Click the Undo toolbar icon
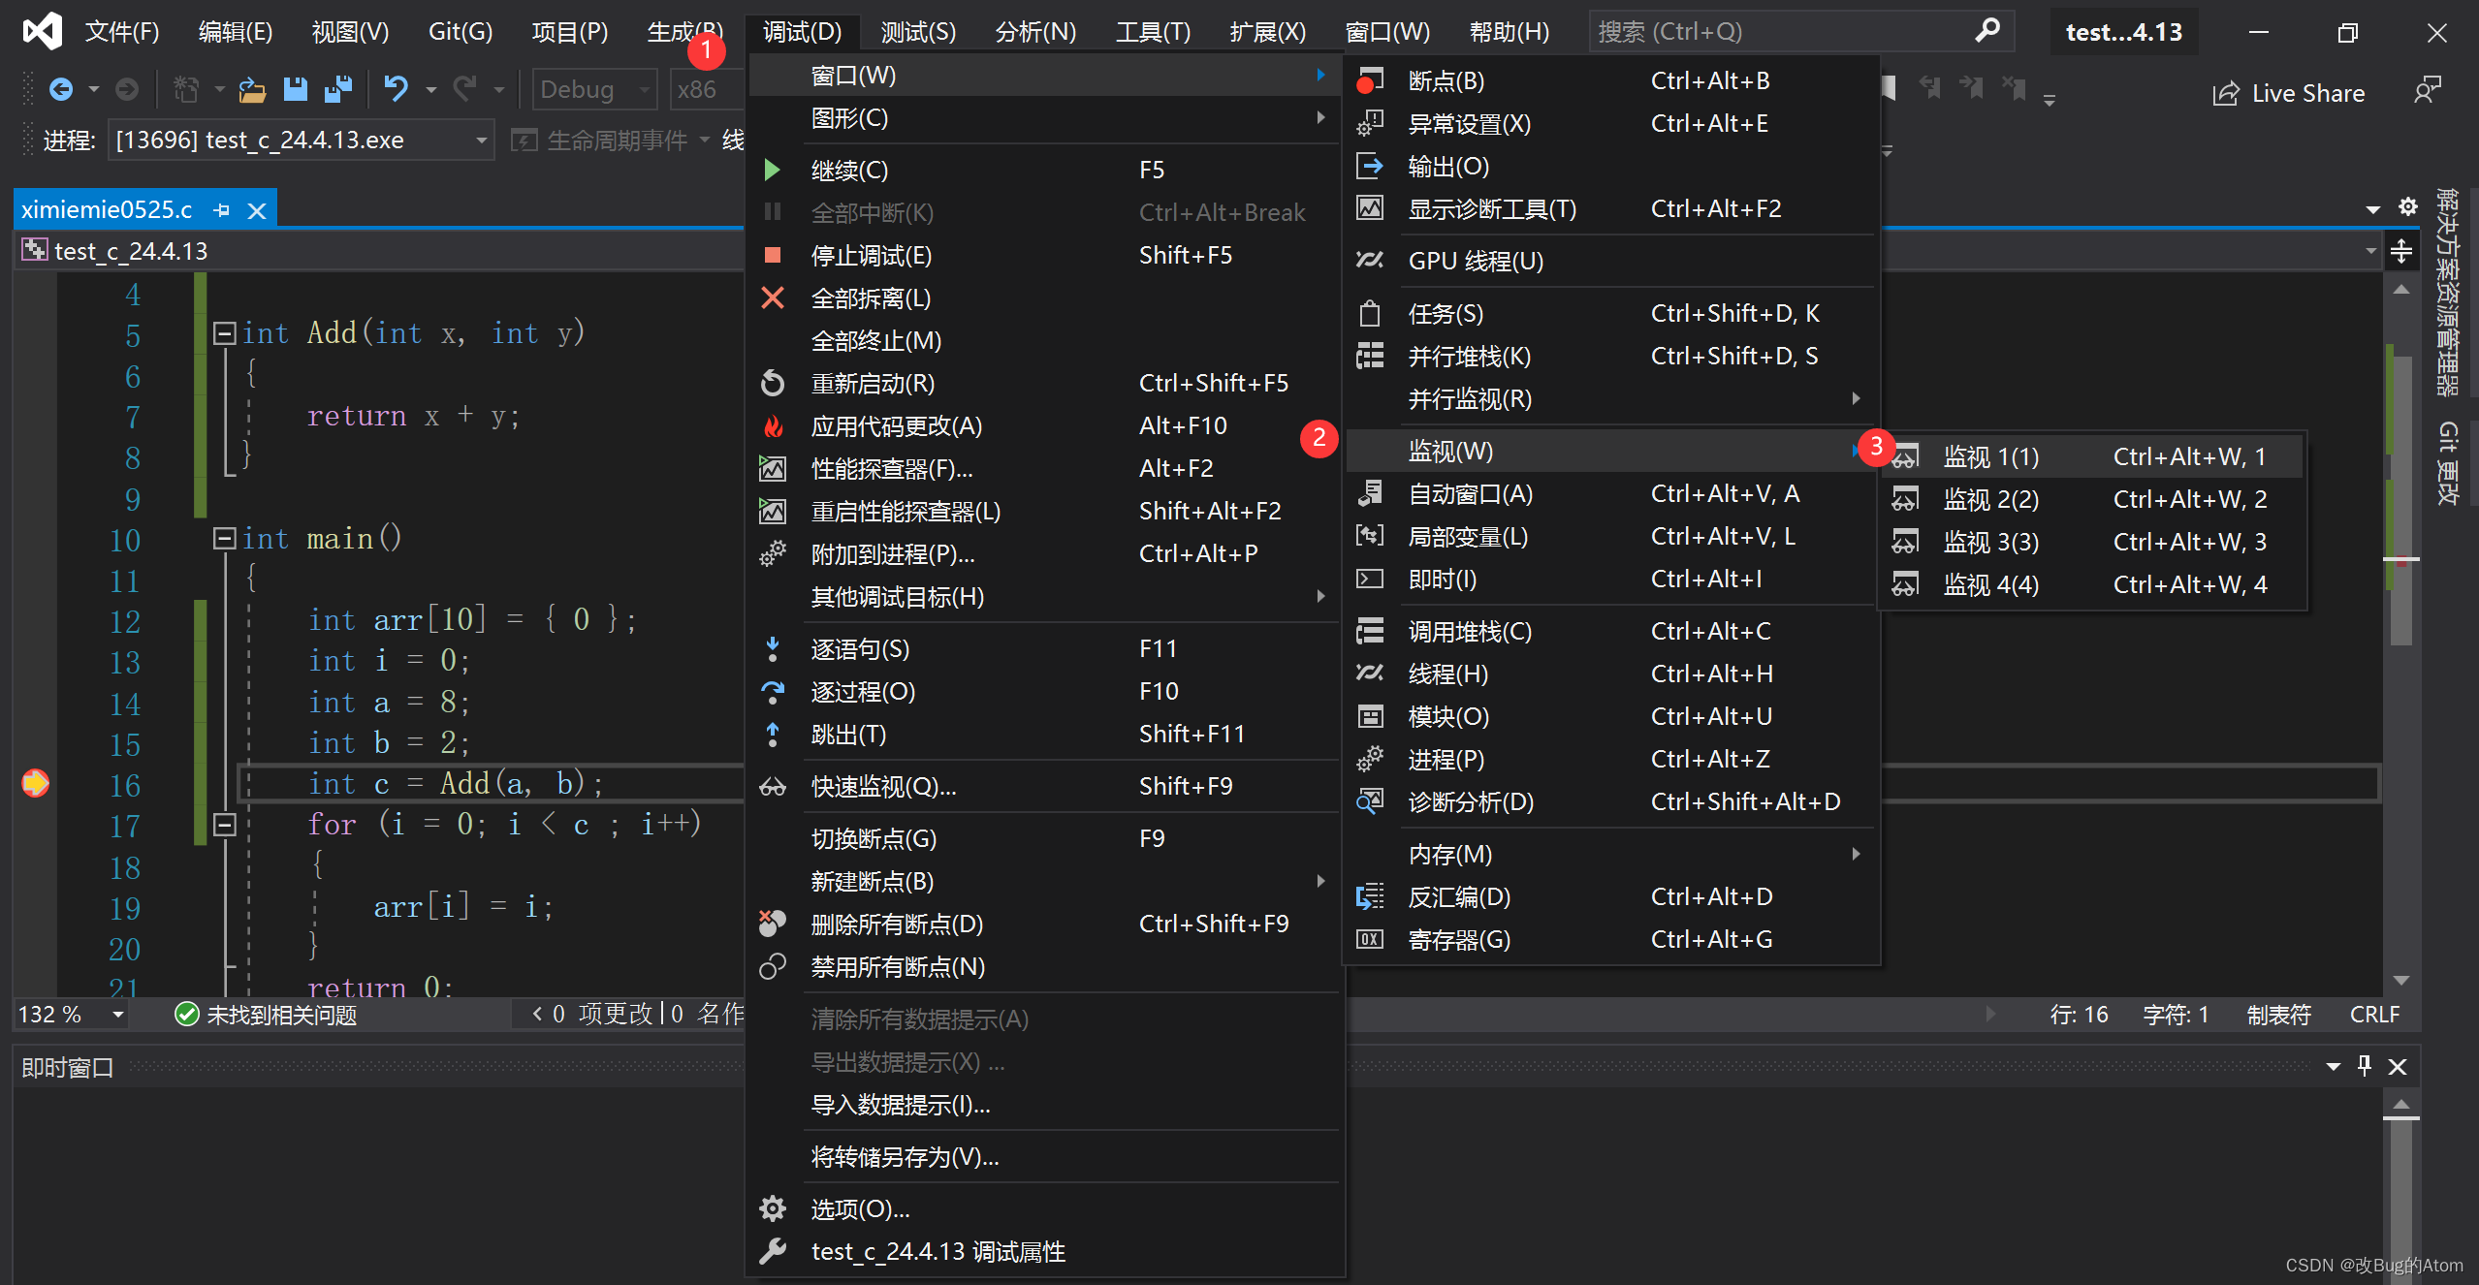Viewport: 2479px width, 1285px height. (396, 89)
